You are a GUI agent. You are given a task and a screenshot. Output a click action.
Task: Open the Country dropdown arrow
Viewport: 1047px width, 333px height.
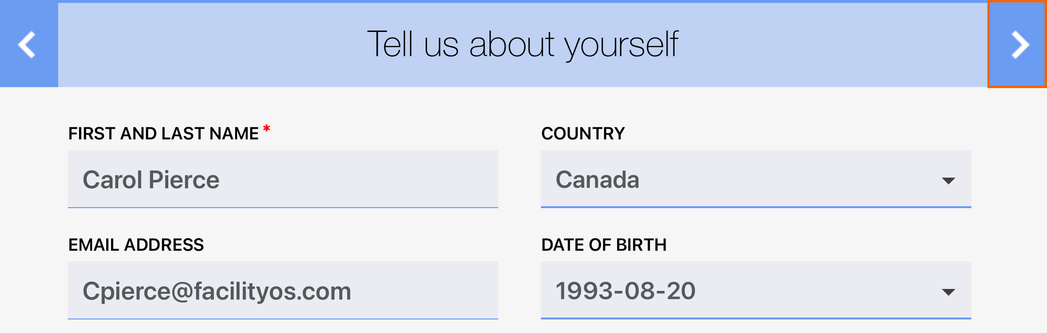click(x=948, y=181)
